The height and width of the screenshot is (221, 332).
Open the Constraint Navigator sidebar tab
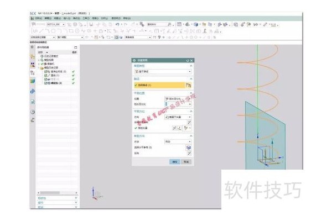point(33,65)
